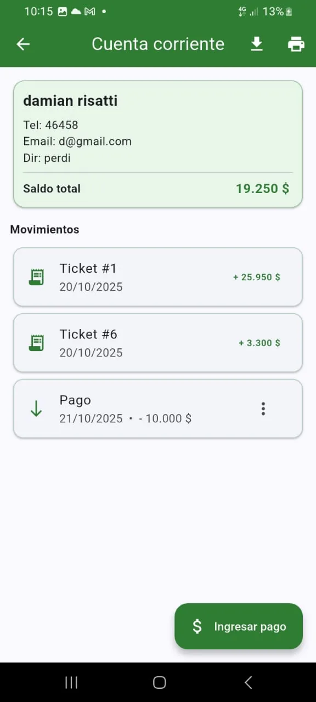Tap the dollar icon inside Ingresar pago button
Screen dimensions: 316x702
(198, 626)
